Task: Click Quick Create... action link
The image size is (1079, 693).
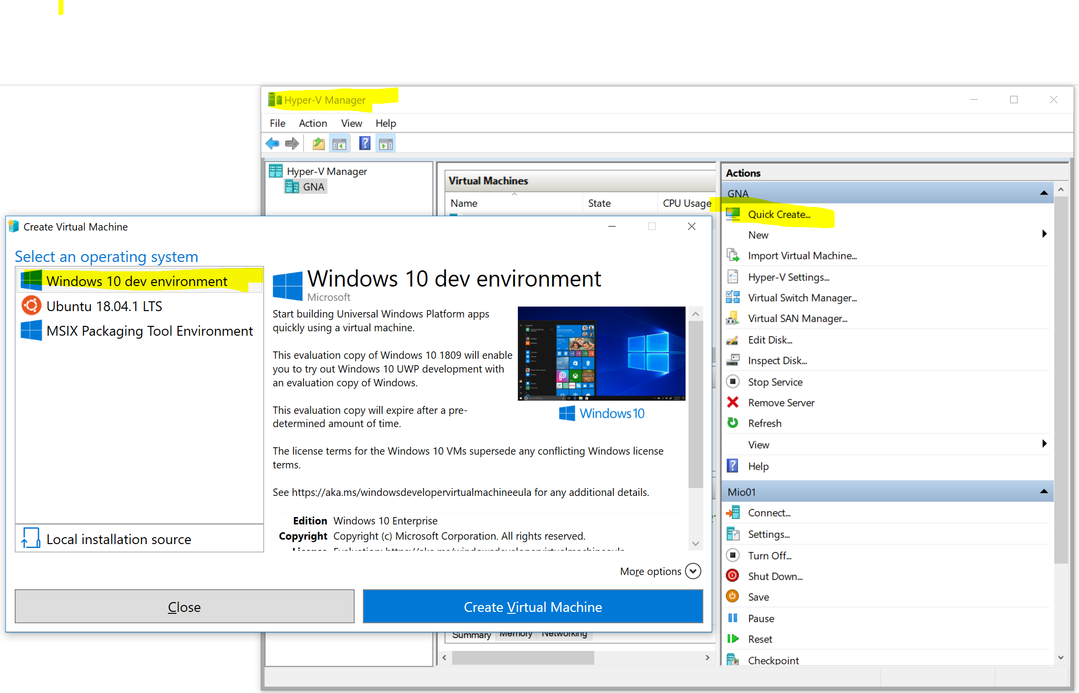Action: (779, 214)
